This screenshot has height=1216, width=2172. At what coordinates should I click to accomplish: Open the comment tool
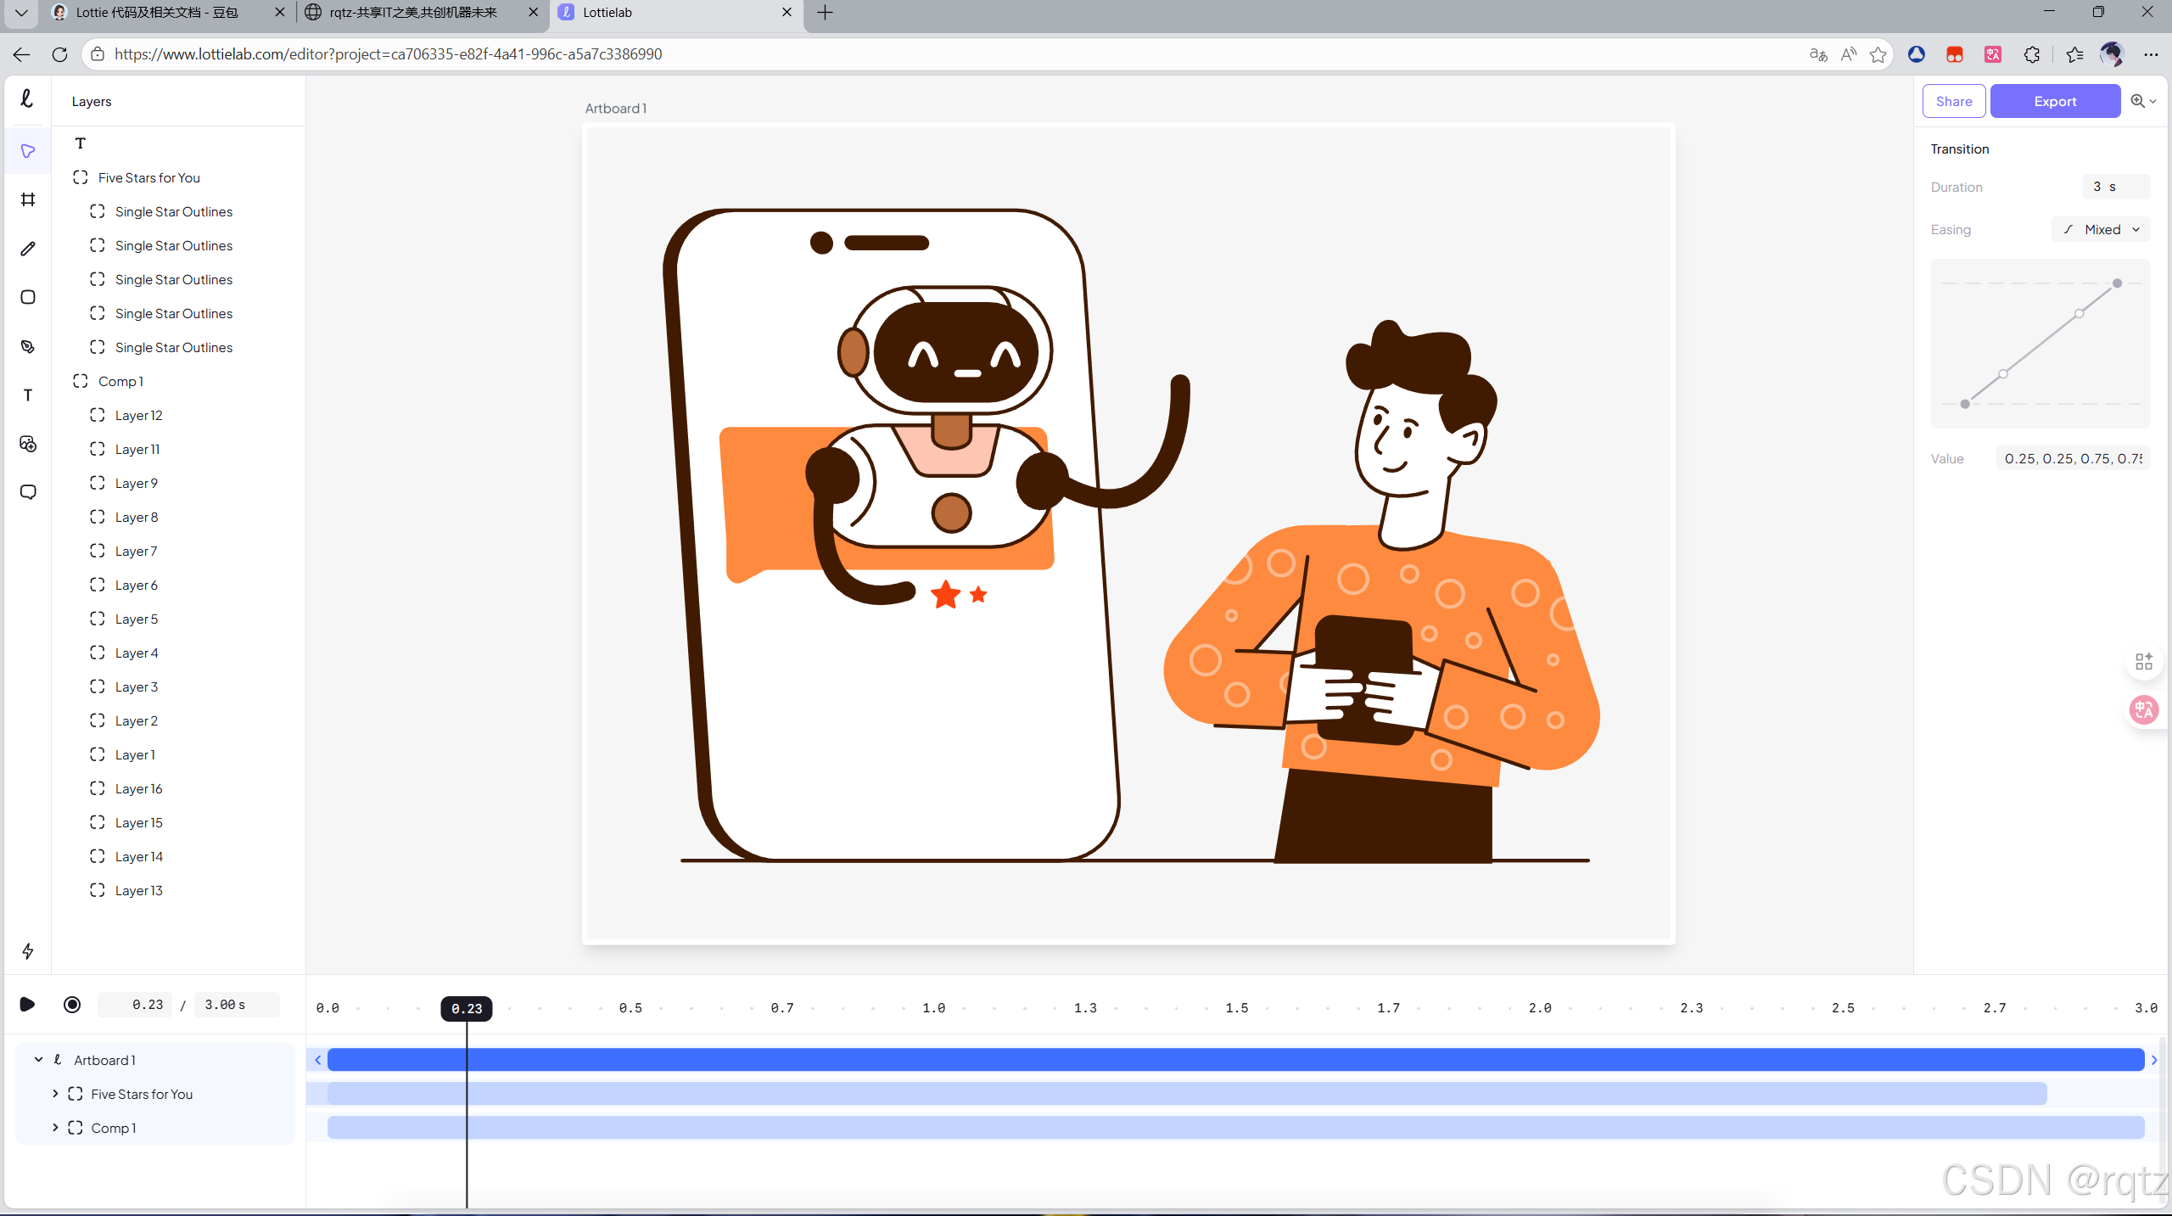[28, 492]
